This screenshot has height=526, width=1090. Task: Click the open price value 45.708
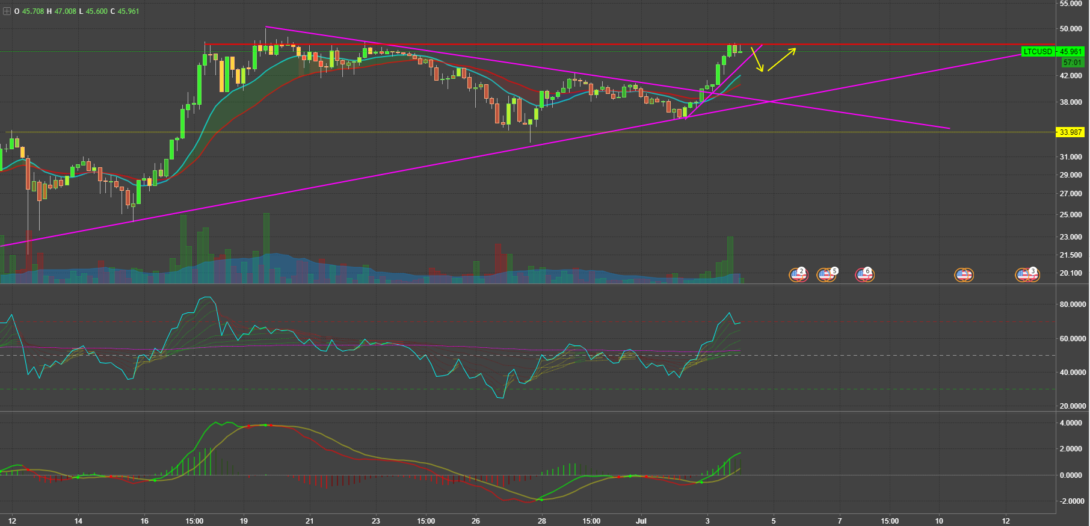coord(33,11)
